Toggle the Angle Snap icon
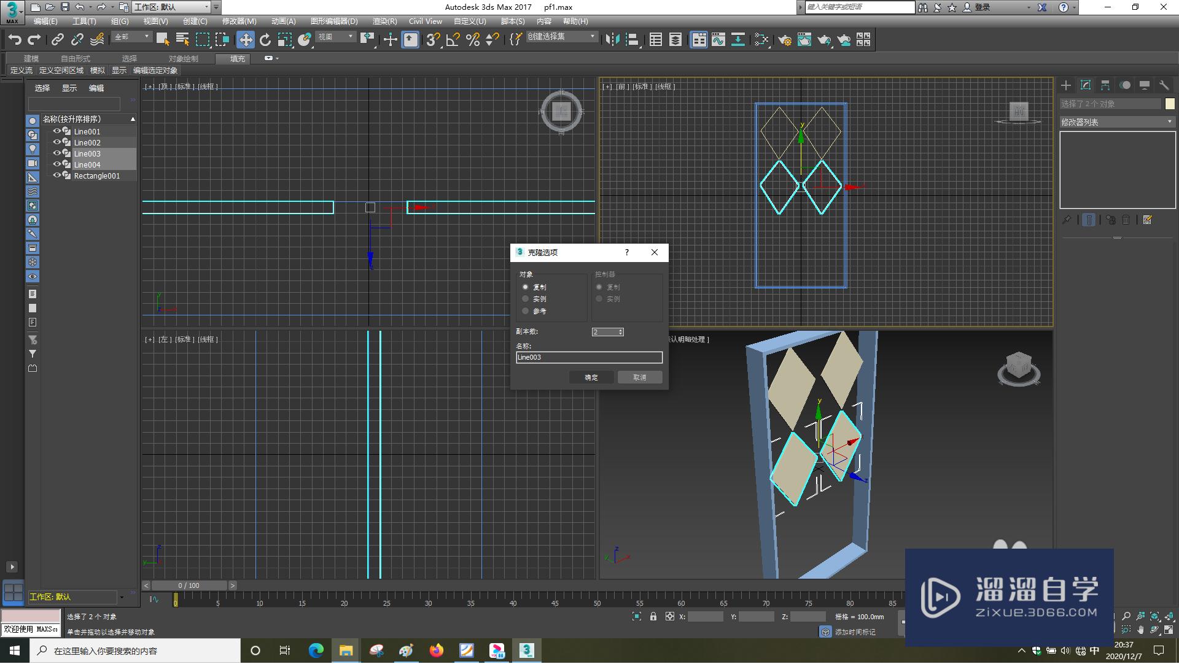This screenshot has width=1179, height=664. (453, 40)
